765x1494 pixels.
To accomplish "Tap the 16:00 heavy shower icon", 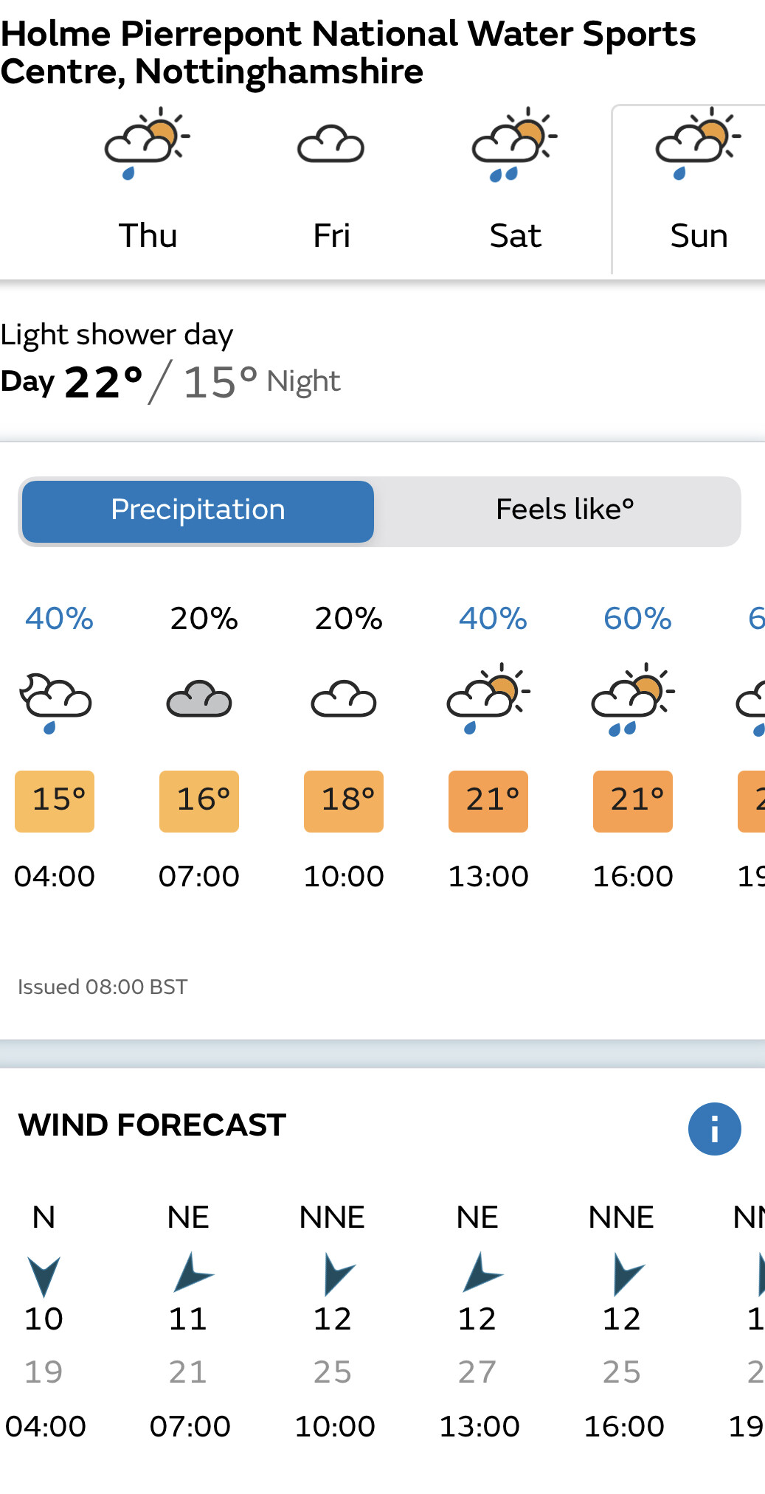I will click(x=633, y=698).
